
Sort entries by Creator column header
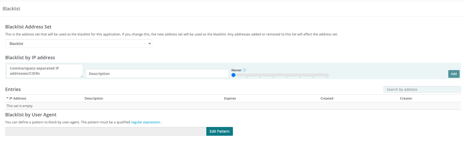point(406,99)
